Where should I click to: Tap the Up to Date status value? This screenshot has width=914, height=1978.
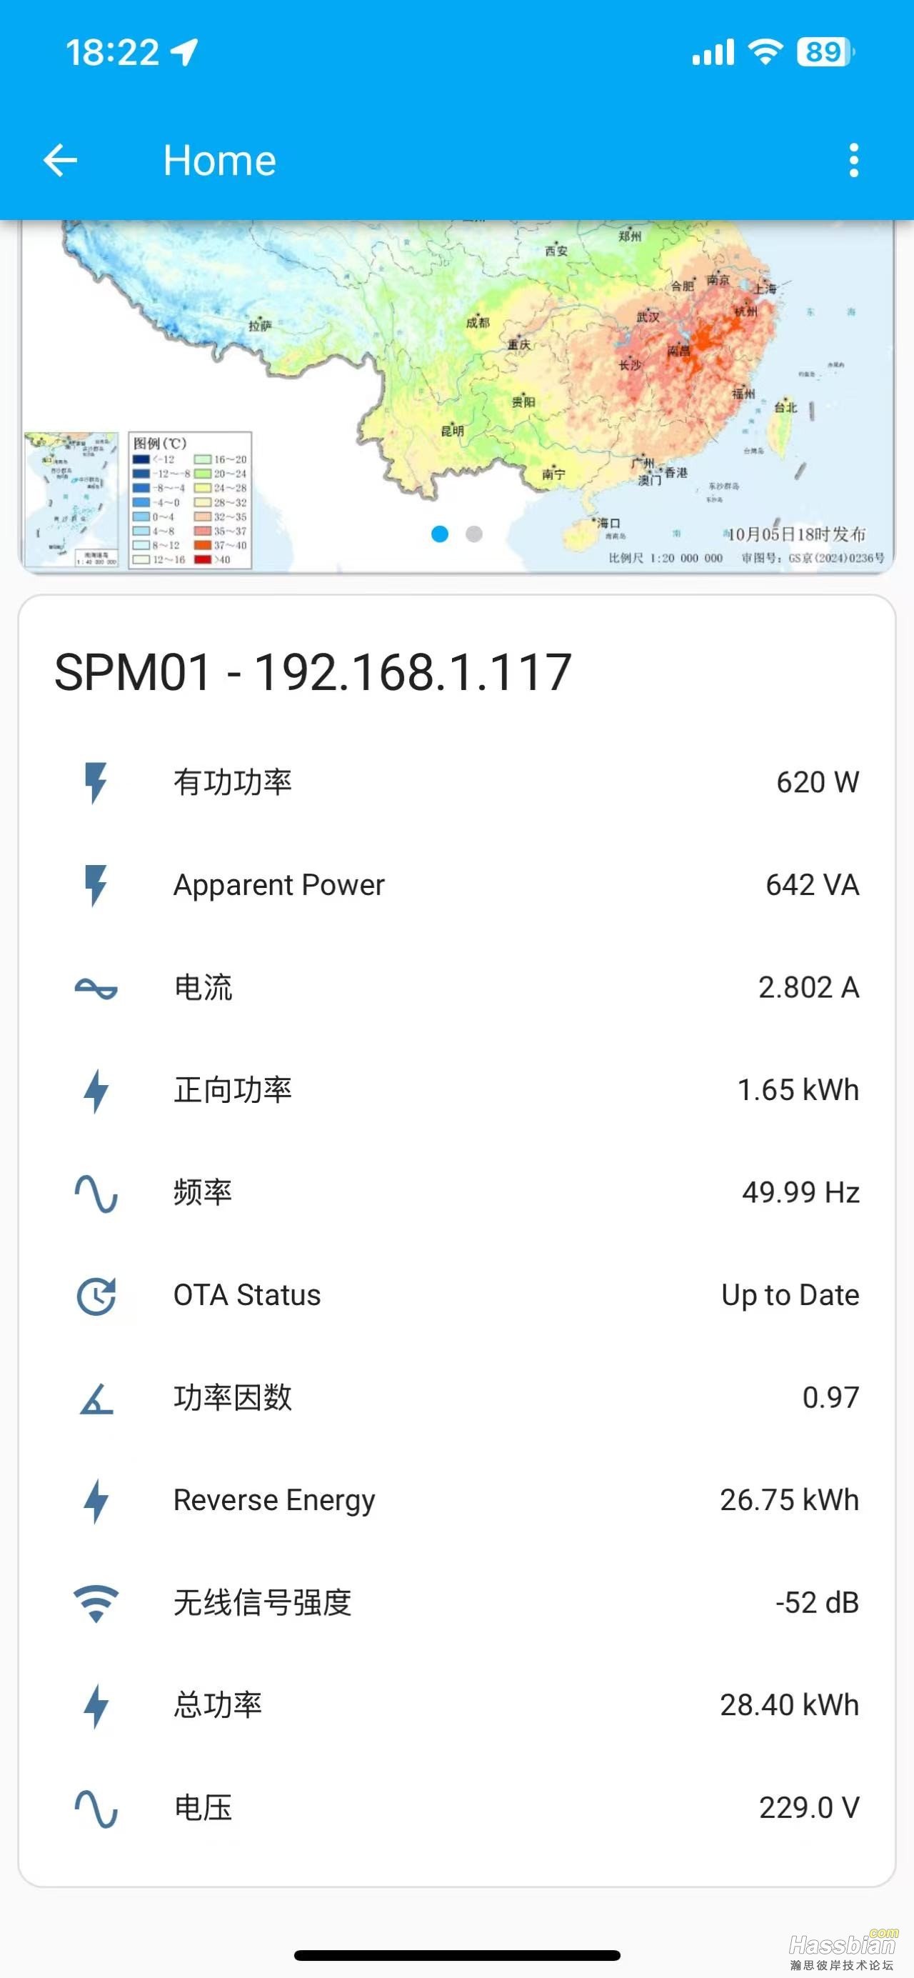click(790, 1295)
